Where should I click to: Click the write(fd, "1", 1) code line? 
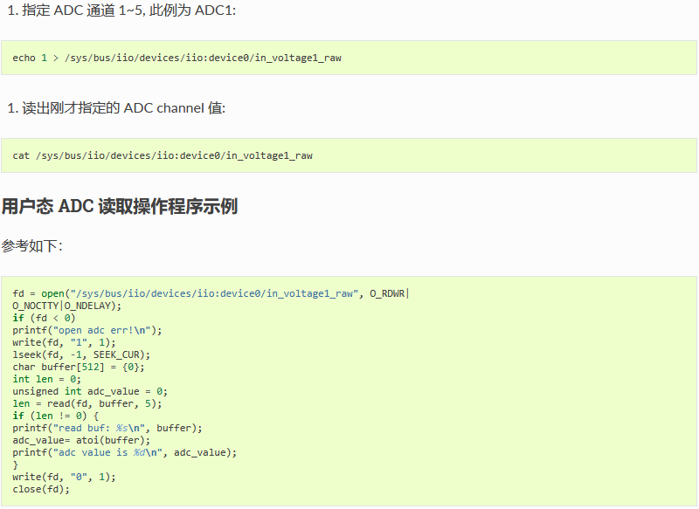[x=64, y=342]
